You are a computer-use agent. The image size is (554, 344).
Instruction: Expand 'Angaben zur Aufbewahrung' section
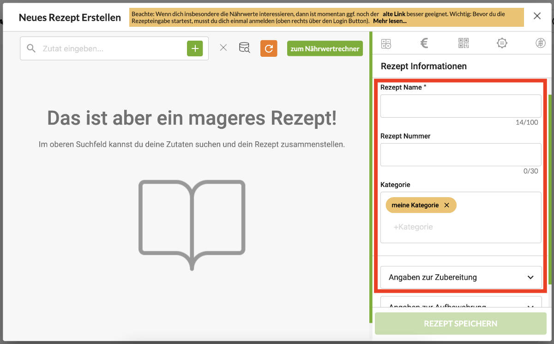pos(460,304)
